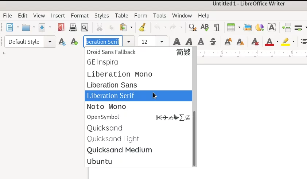The height and width of the screenshot is (179, 307).
Task: Run the Spelling check icon
Action: pos(205,27)
